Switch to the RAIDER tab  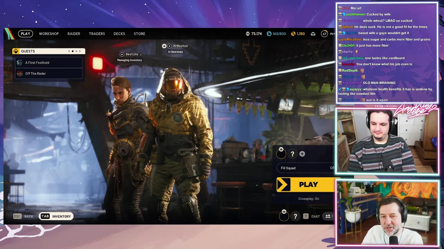click(74, 34)
